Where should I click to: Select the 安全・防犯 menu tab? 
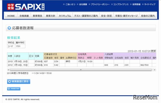point(106,16)
